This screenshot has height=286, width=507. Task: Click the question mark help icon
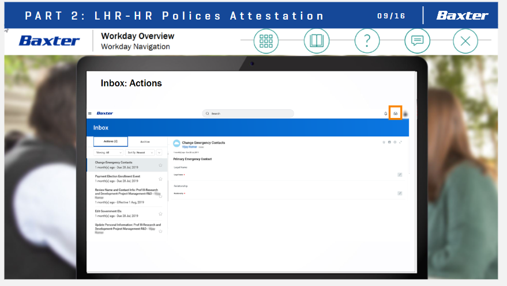tap(367, 41)
